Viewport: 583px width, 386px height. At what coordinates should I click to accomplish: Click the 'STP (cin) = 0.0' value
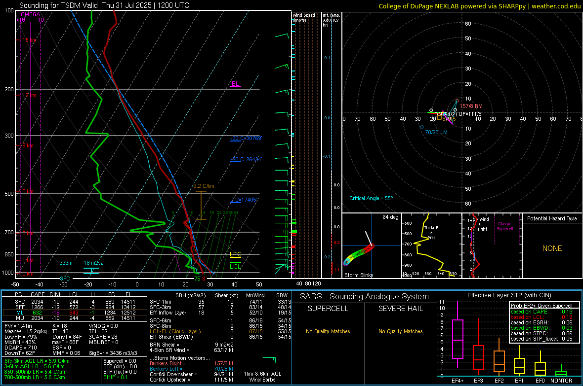[120, 366]
